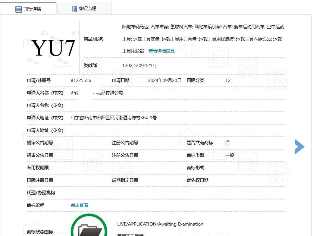Click the 是否共有商标 label
This screenshot has height=236, width=313.
pyautogui.click(x=200, y=143)
